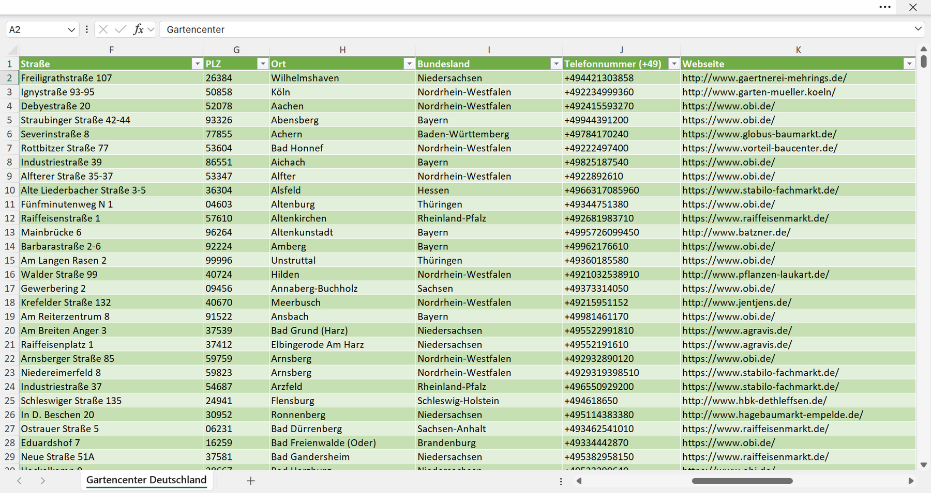Open the sheet tab options dots
Viewport: 931px width, 493px height.
(x=561, y=481)
